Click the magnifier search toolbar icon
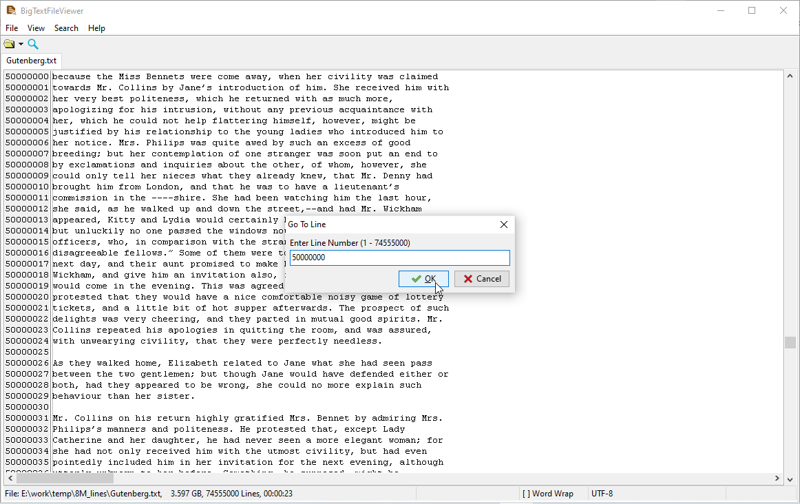This screenshot has width=800, height=504. [x=33, y=44]
